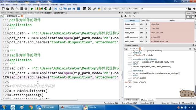The width and height of the screenshot is (196, 110).
Task: Step over current line debug icon
Action: (61, 9)
